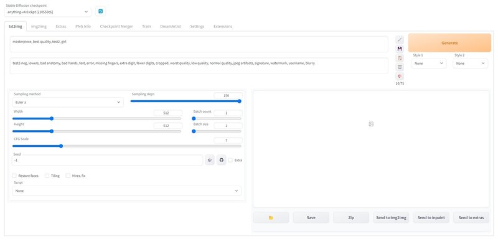Click the Batch size slider handle
Screen dimensions: 498x241
click(194, 131)
